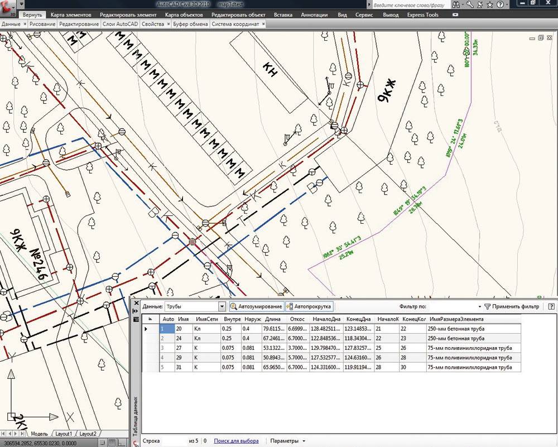Toggle Snap mode icon in the status bar
558x447 pixels.
pyautogui.click(x=103, y=443)
